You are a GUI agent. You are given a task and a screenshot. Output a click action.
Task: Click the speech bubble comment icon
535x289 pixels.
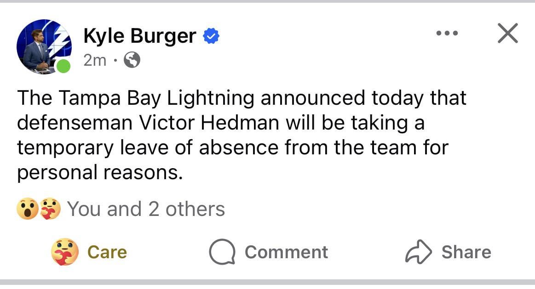222,252
